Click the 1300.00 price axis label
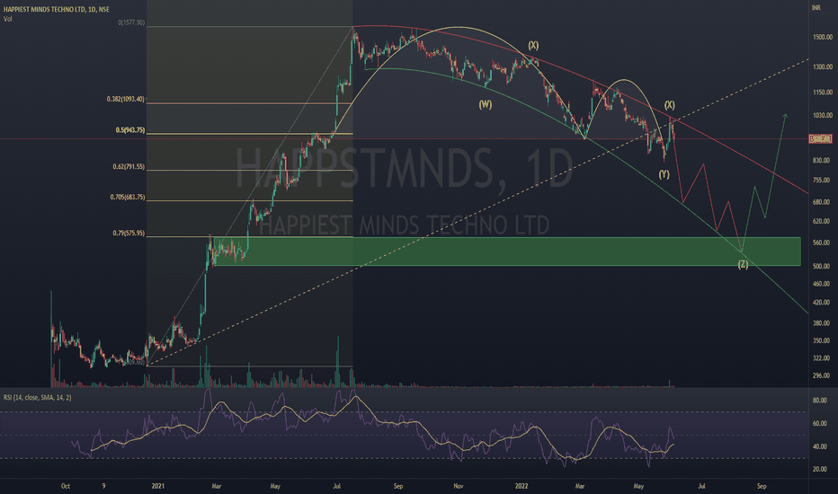This screenshot has width=838, height=494. point(823,66)
